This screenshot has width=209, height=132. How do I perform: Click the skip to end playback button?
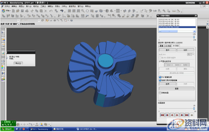187,115
